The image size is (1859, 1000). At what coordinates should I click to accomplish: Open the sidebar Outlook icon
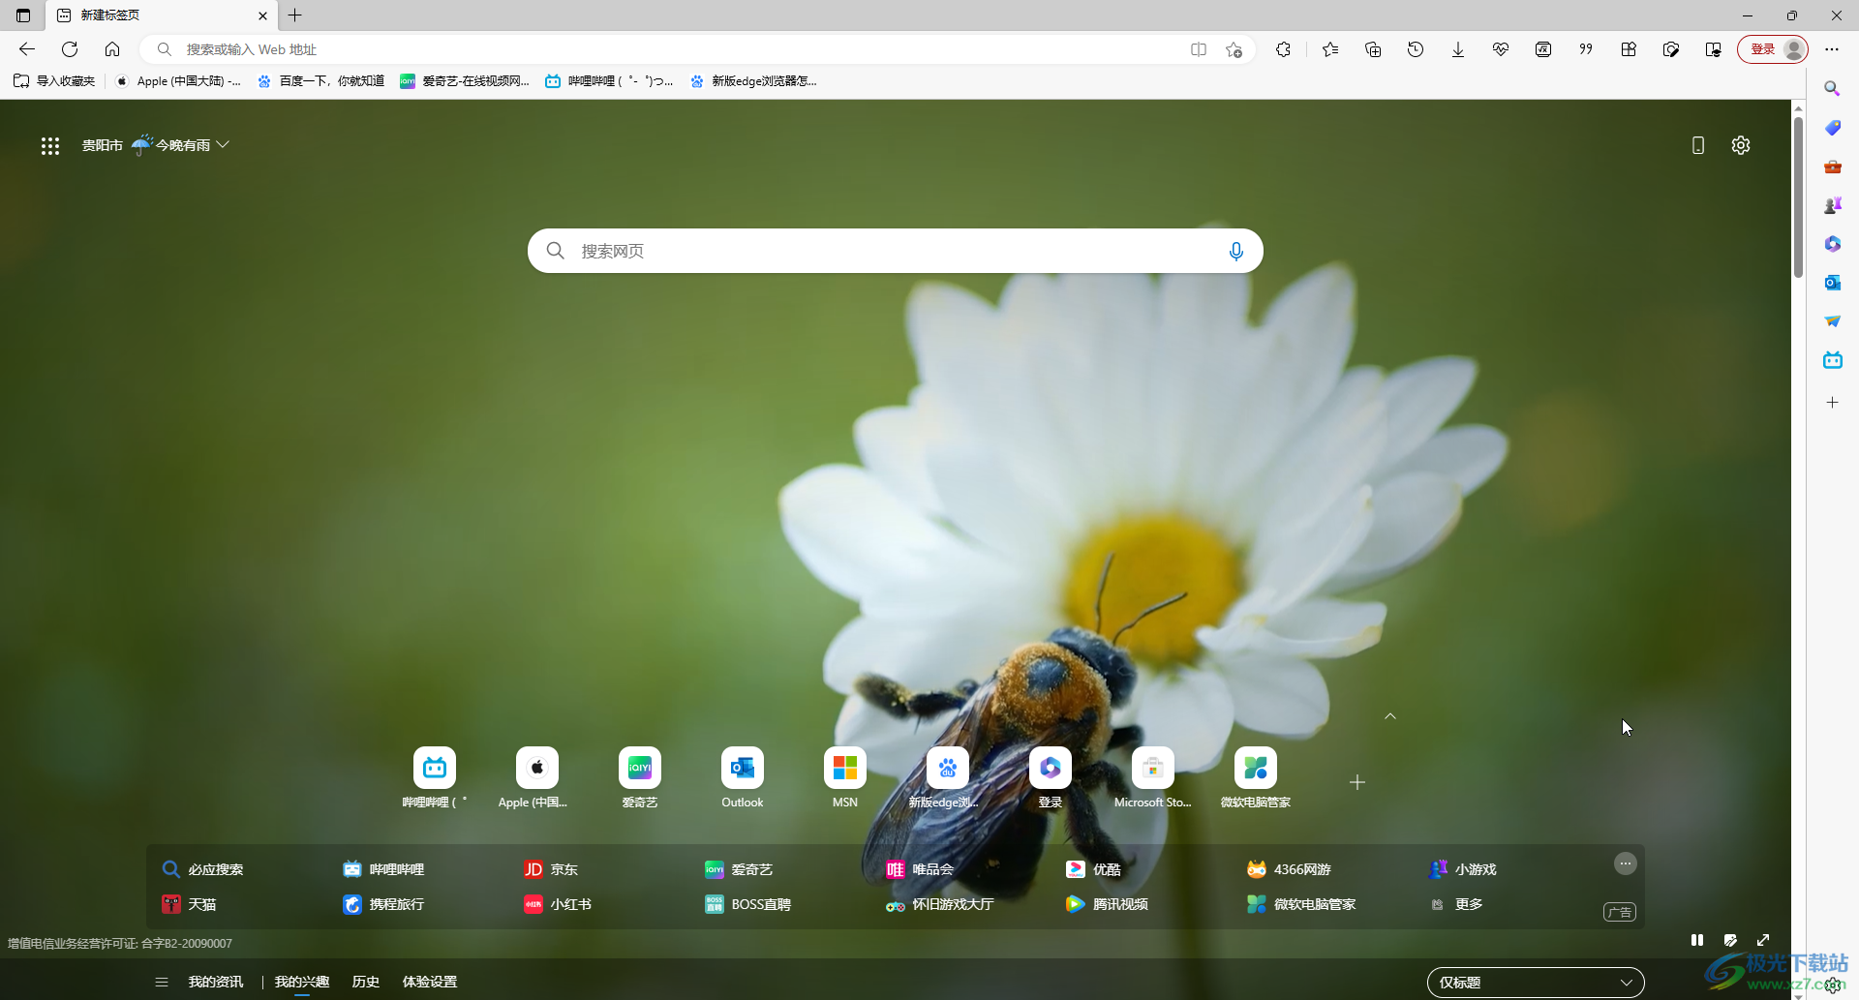(1832, 283)
